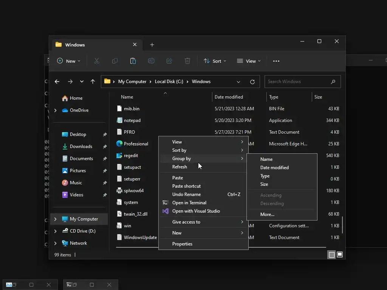Image resolution: width=387 pixels, height=290 pixels.
Task: Click the Copy icon in toolbar
Action: point(115,61)
